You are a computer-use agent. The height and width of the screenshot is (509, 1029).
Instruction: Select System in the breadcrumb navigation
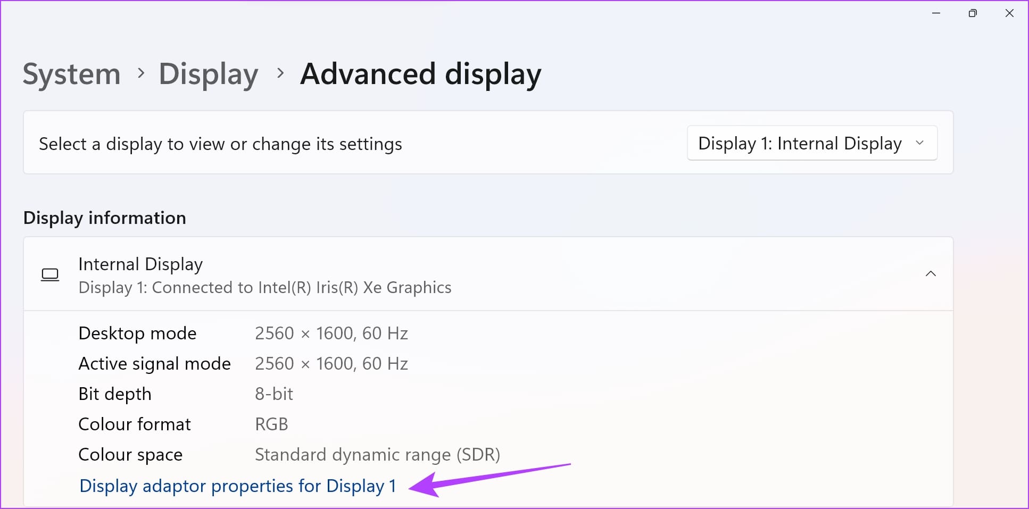click(x=71, y=74)
